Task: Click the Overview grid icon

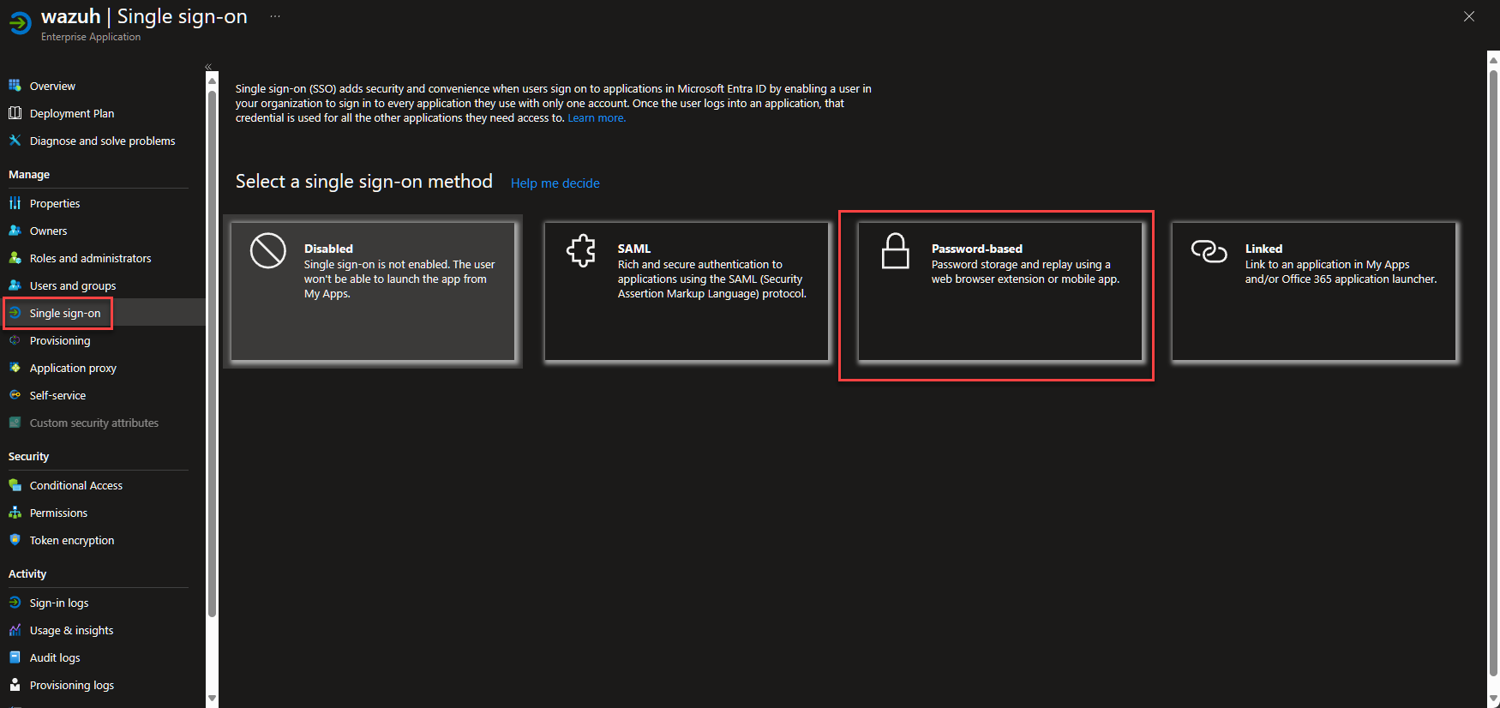Action: [15, 86]
